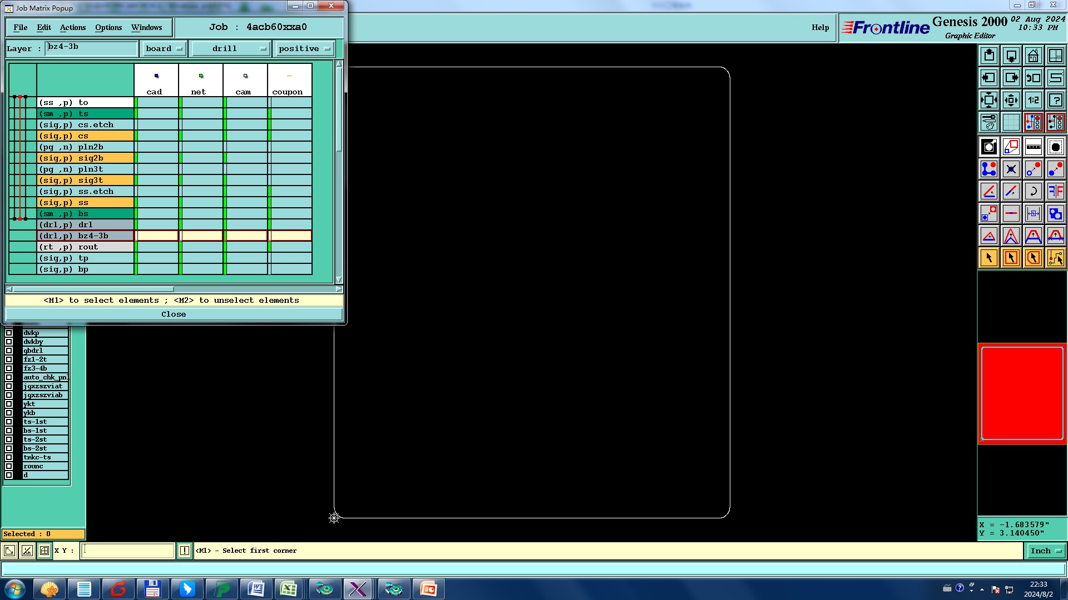Click the Home view icon
The width and height of the screenshot is (1068, 600).
(1033, 56)
